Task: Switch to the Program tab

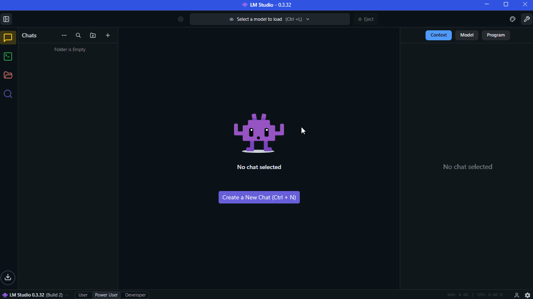Action: coord(496,35)
